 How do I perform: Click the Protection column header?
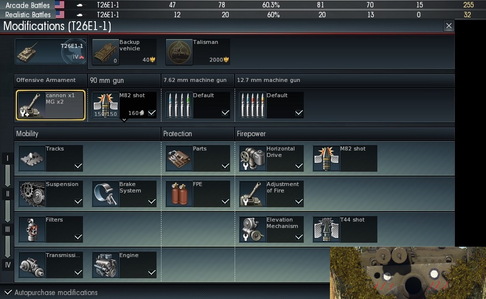(198, 134)
